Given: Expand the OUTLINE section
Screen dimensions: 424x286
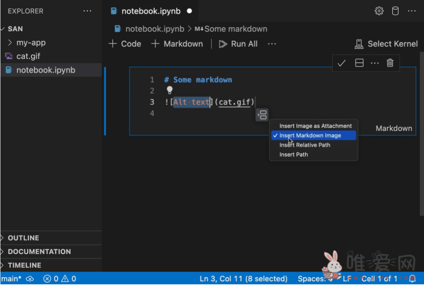Looking at the screenshot, I should coord(23,238).
